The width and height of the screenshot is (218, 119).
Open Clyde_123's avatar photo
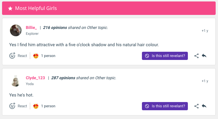point(16,81)
